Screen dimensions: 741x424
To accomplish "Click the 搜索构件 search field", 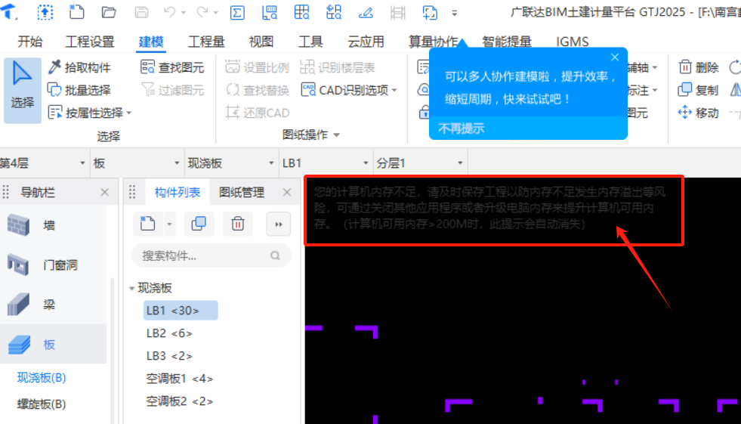I will (x=211, y=255).
